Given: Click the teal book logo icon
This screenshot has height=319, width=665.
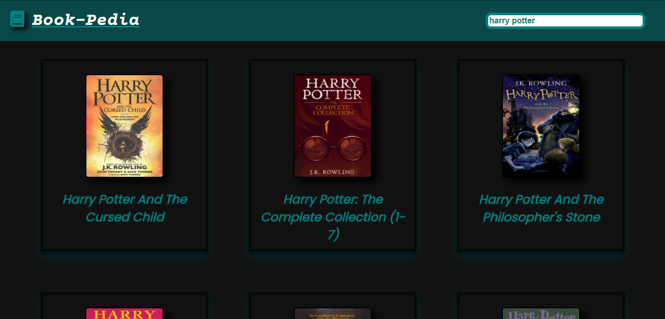Looking at the screenshot, I should click(x=17, y=19).
